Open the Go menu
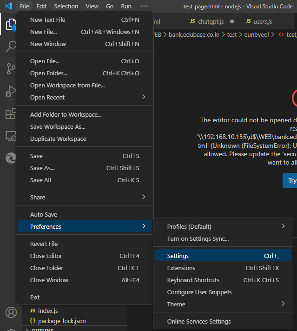Viewport: 297px width, 331px height. point(110,7)
